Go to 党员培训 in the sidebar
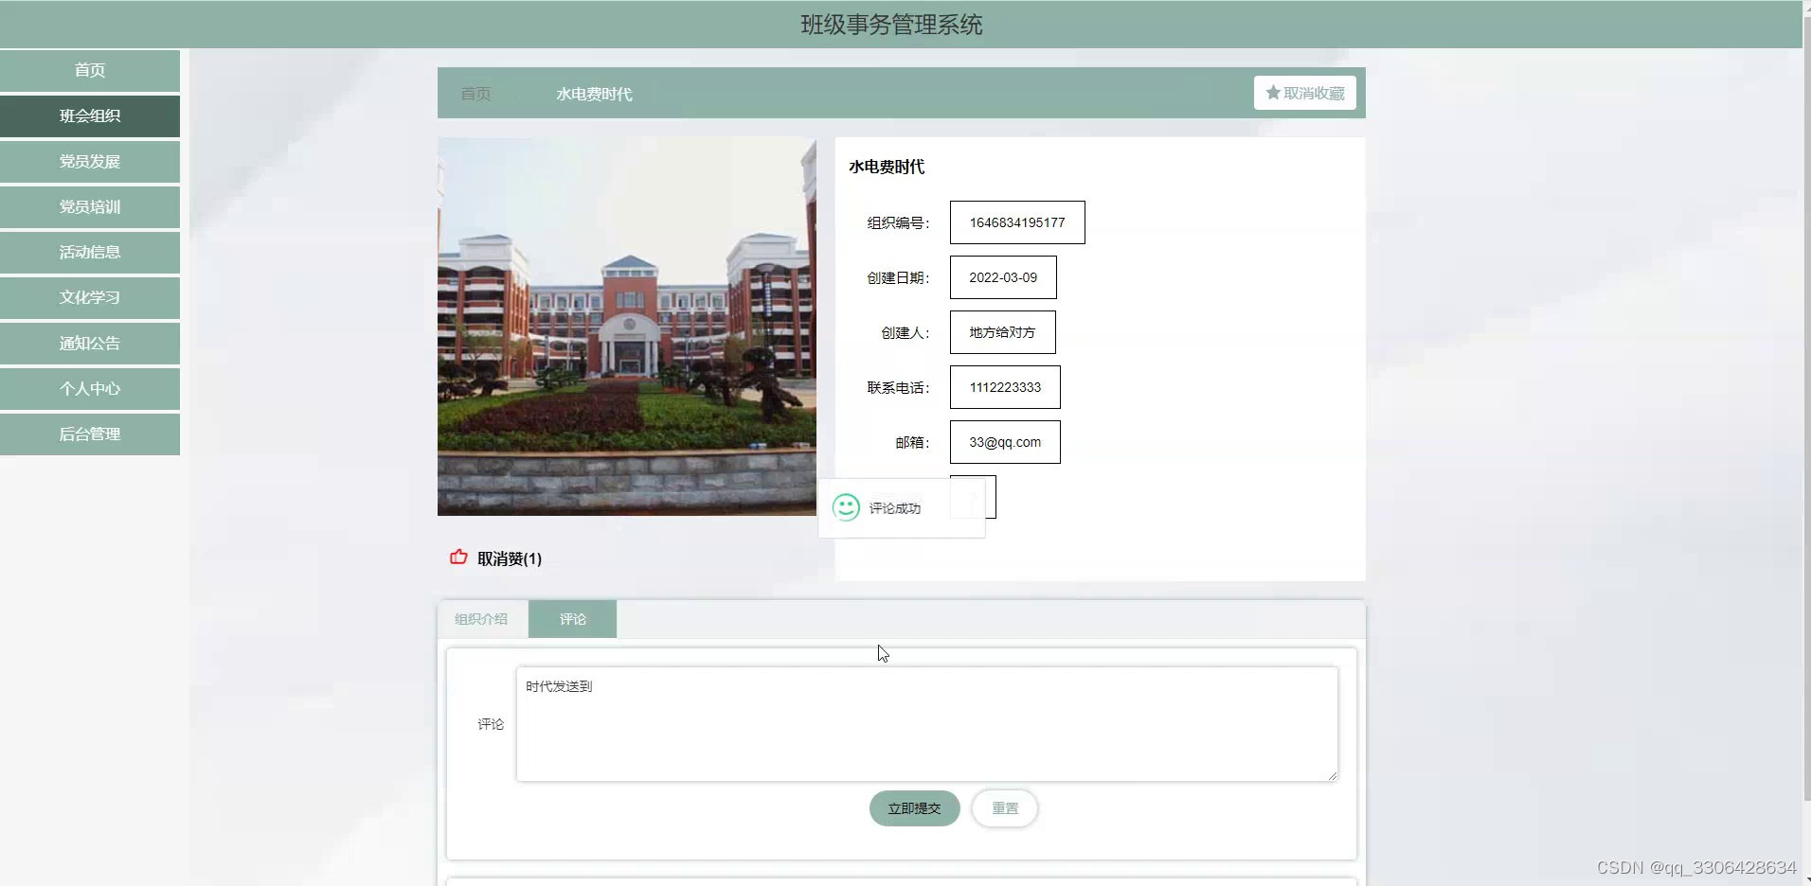The height and width of the screenshot is (886, 1811). 90,206
